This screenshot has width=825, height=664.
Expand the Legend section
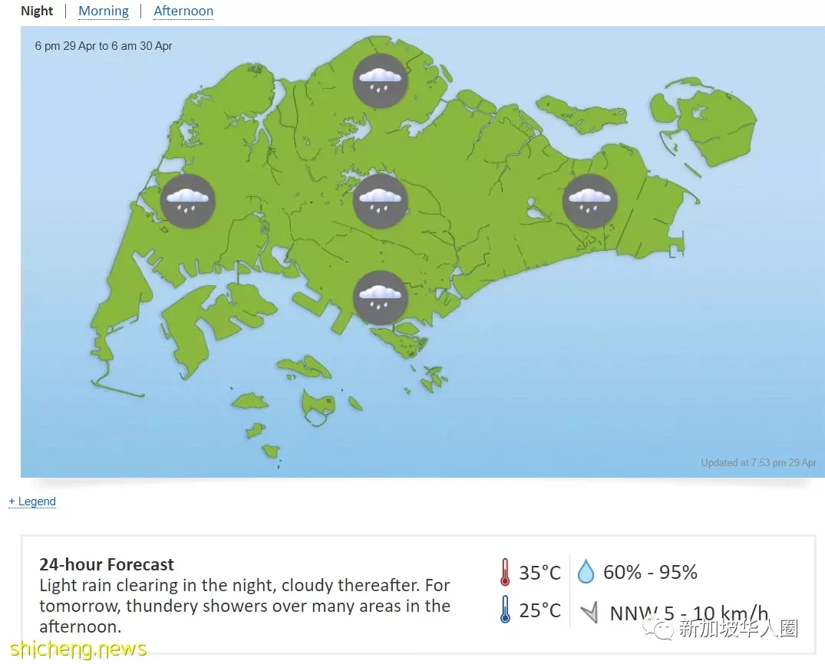32,501
